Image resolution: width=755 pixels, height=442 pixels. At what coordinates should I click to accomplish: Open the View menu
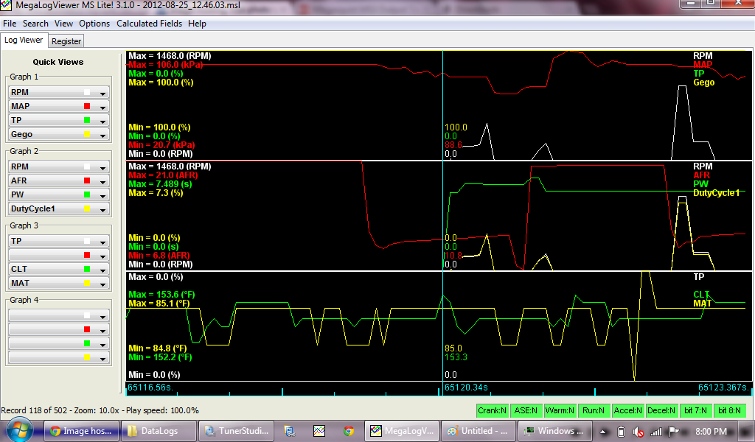tap(63, 24)
